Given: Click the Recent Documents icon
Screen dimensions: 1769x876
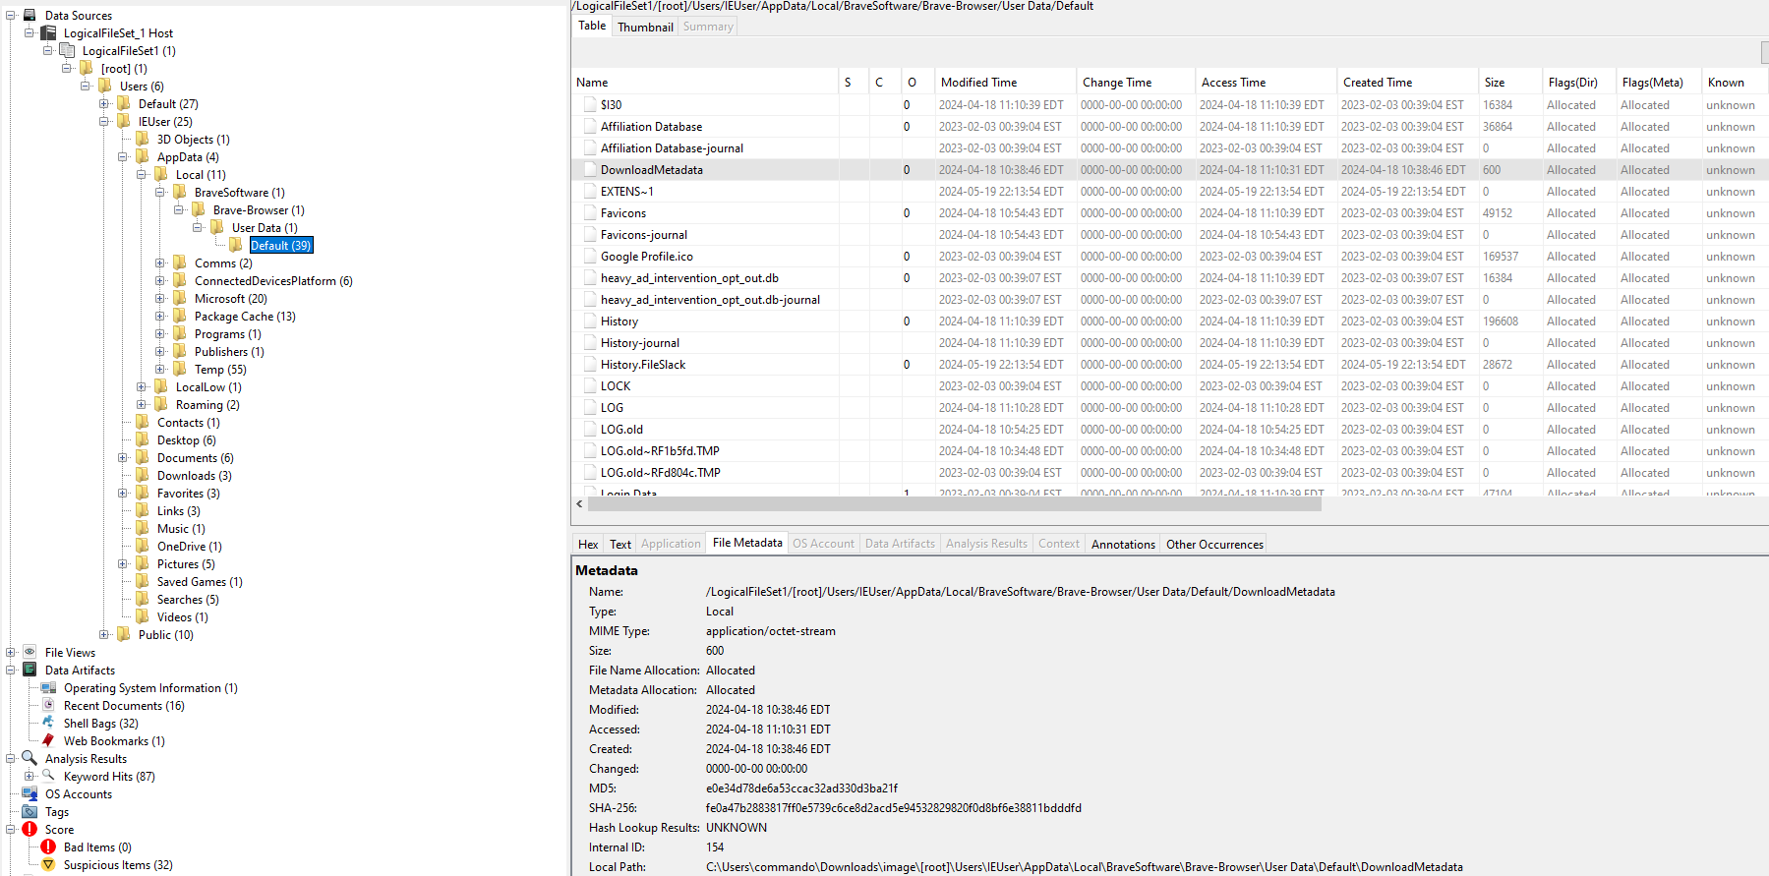Looking at the screenshot, I should point(48,705).
